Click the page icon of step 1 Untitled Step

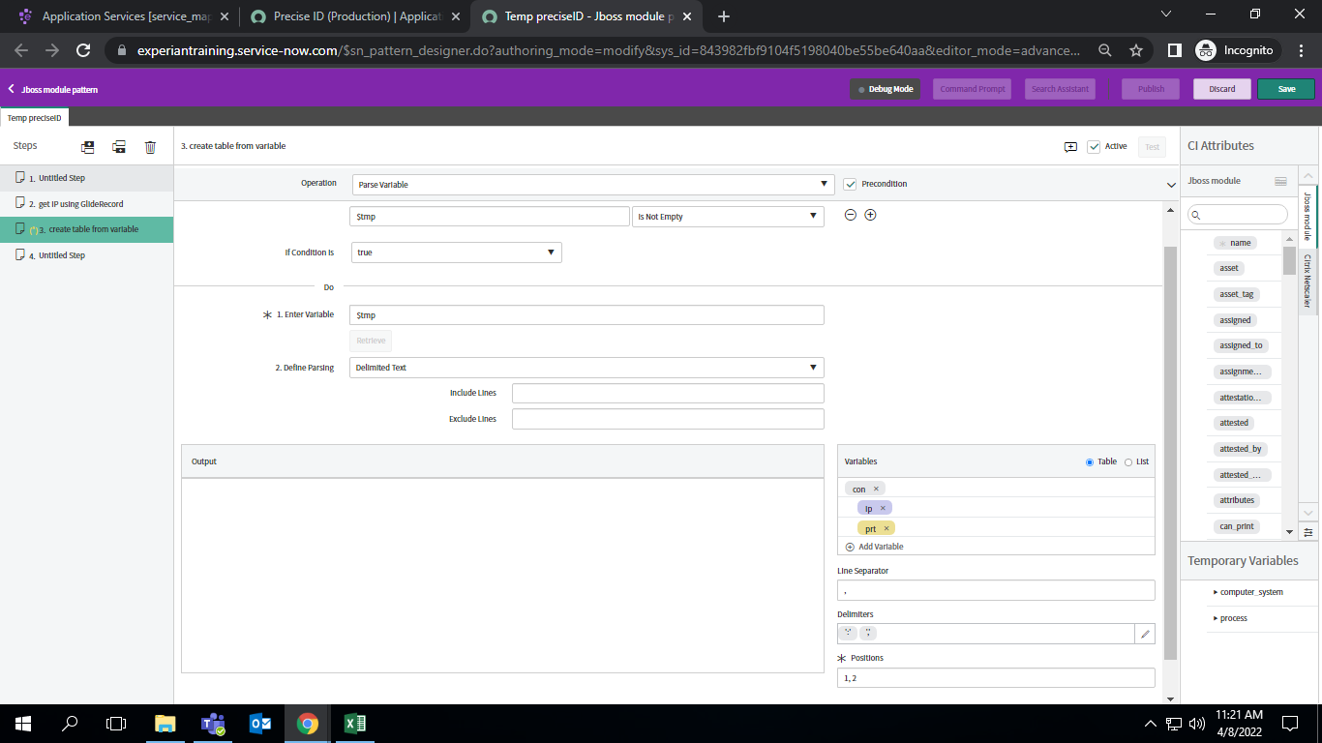(20, 178)
